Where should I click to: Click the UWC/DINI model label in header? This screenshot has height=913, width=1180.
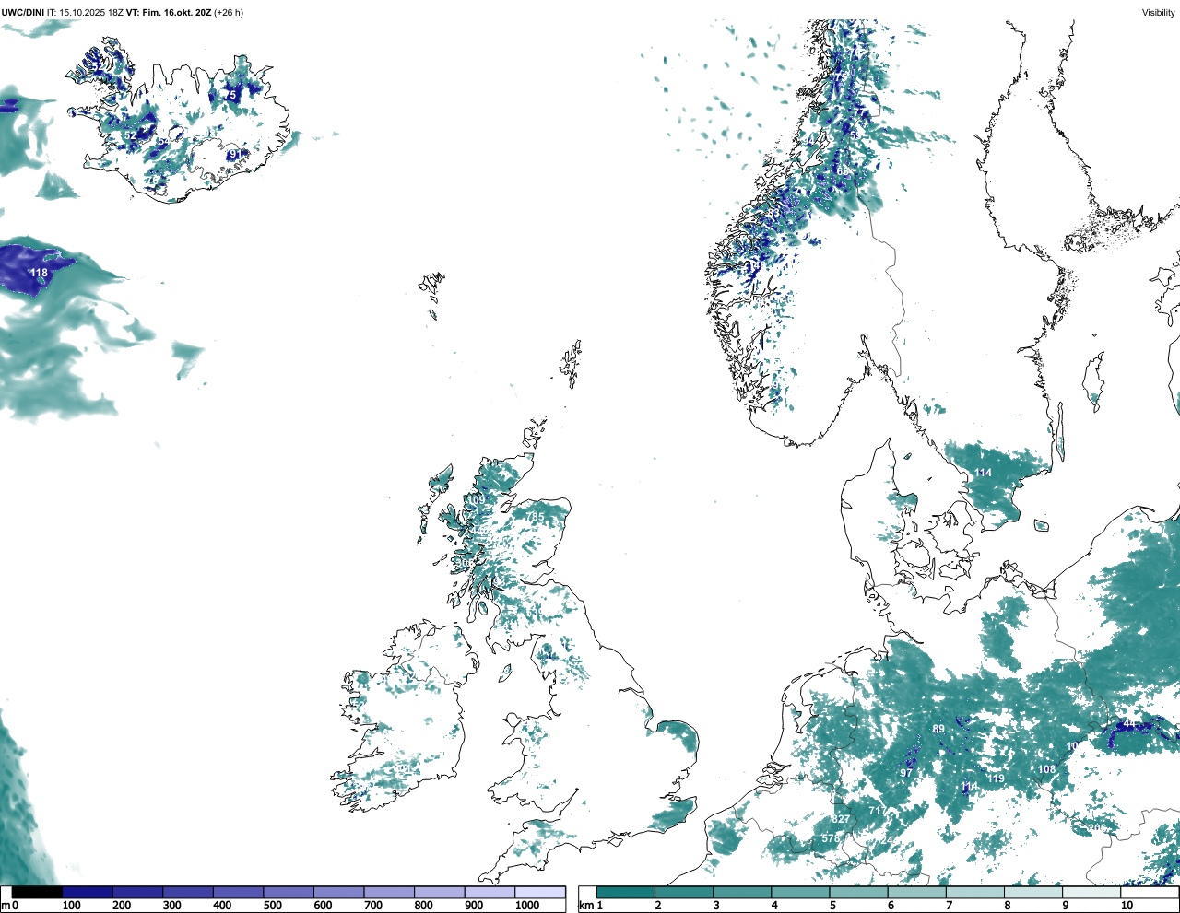22,13
